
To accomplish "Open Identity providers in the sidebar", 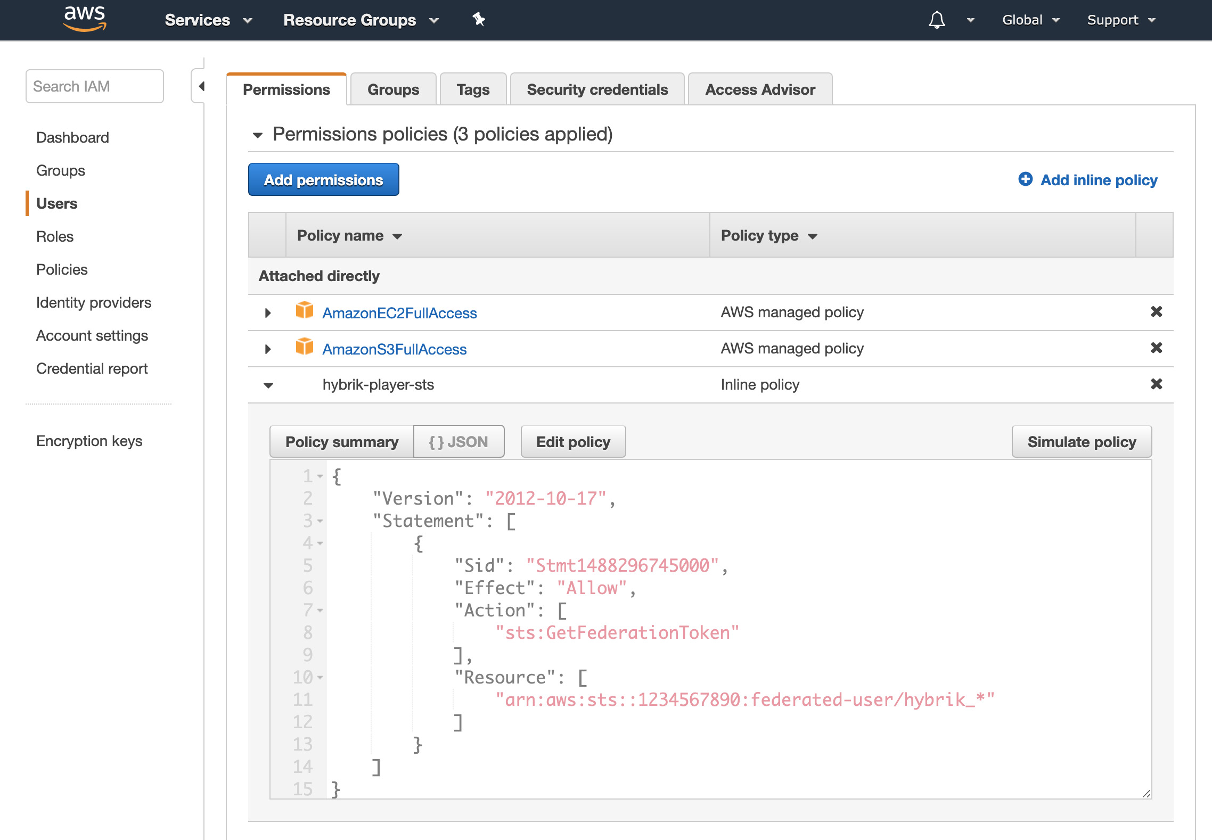I will click(94, 302).
